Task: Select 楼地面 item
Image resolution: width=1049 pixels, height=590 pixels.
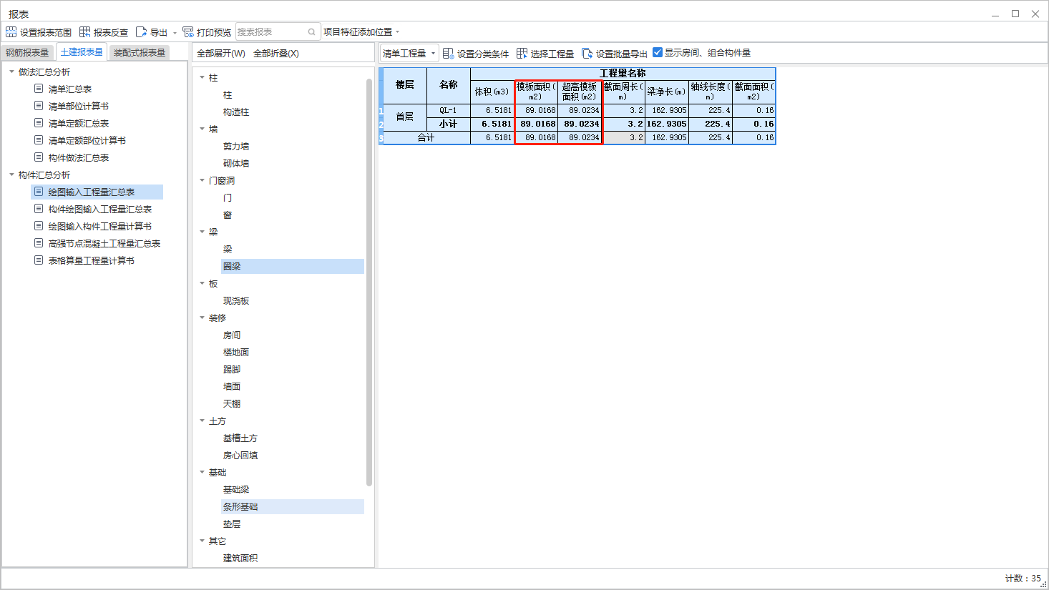Action: coord(236,353)
